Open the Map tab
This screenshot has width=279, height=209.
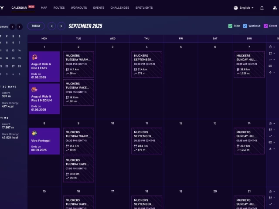(x=44, y=8)
